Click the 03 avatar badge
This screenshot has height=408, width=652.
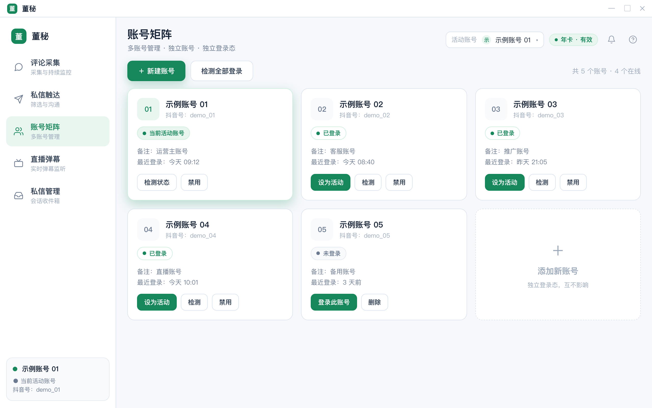click(496, 109)
